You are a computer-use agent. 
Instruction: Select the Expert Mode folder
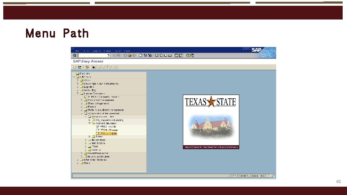click(97, 140)
